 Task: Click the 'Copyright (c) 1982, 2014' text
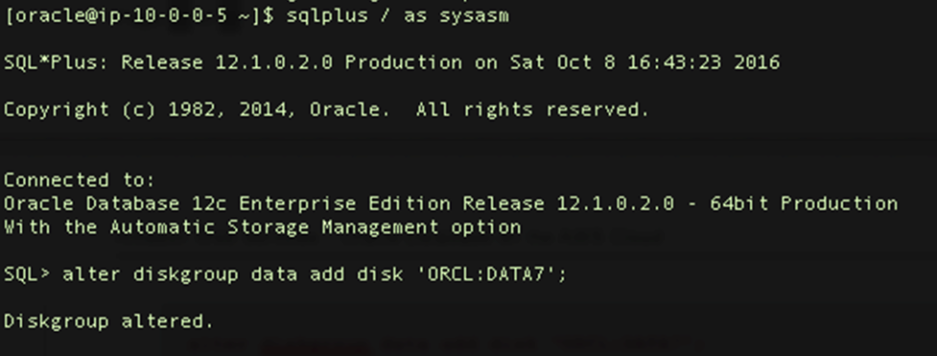coord(151,110)
